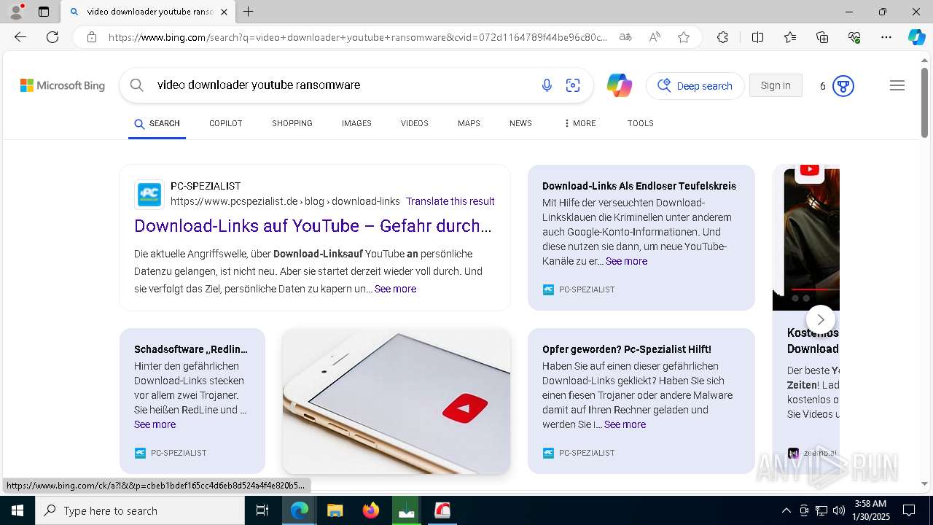Screen dimensions: 933x525
Task: Start voice search with microphone
Action: click(x=547, y=85)
